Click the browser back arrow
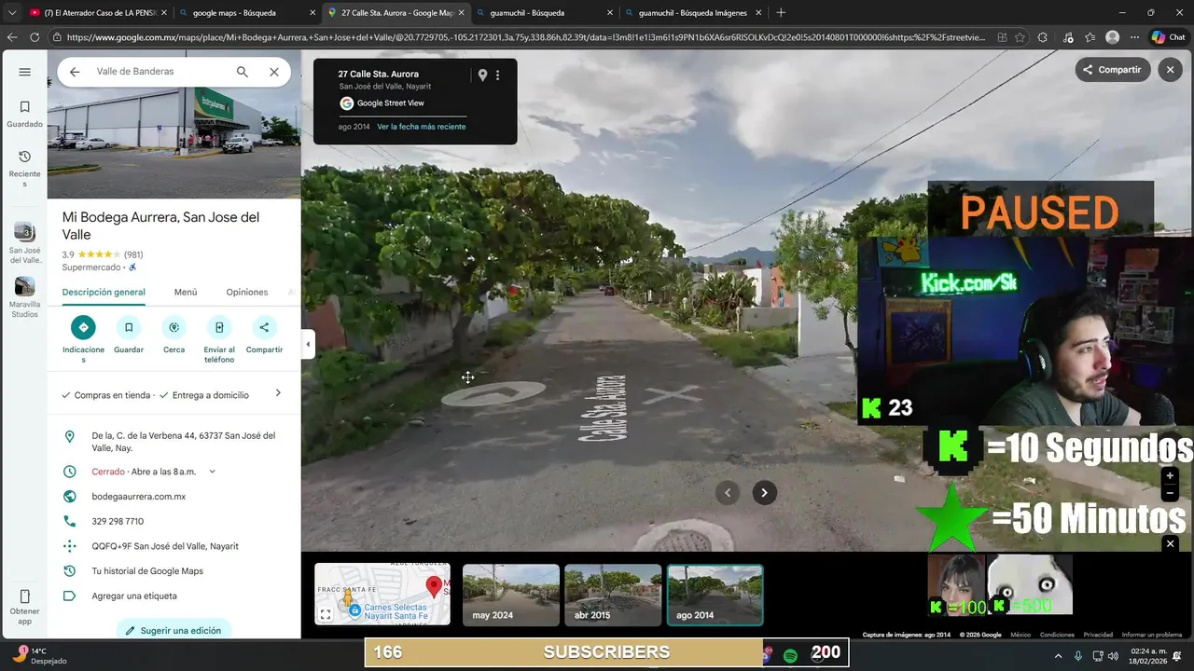The width and height of the screenshot is (1194, 671). pyautogui.click(x=12, y=37)
